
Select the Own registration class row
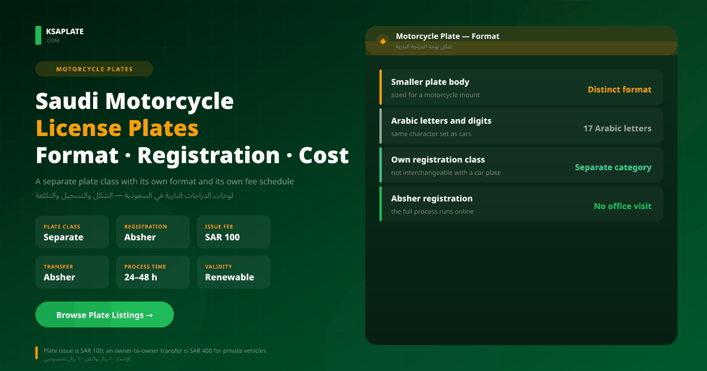click(521, 165)
